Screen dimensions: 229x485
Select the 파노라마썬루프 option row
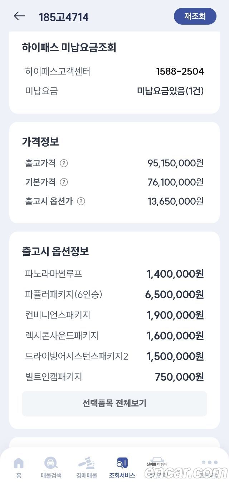point(114,274)
